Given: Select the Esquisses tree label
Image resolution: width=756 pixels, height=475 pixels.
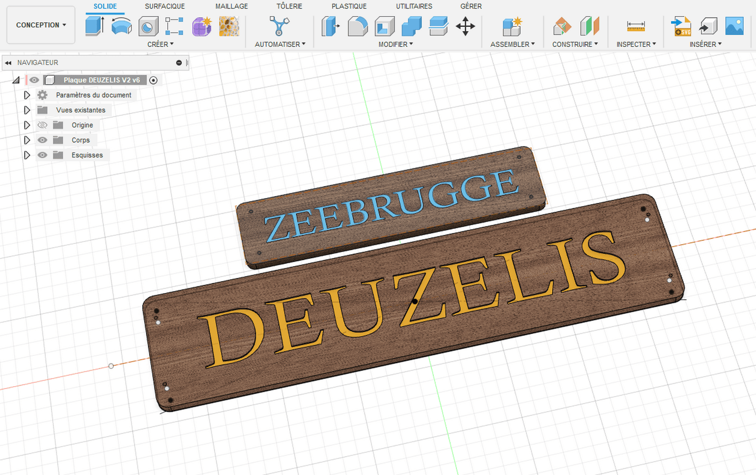Looking at the screenshot, I should pos(87,155).
